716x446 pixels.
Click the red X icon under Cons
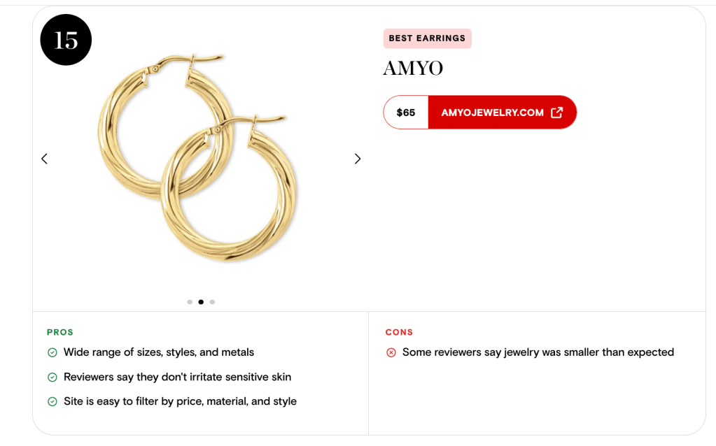(391, 353)
